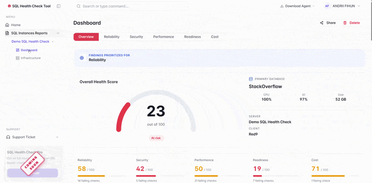The image size is (372, 183).
Task: Click the findings prioritized target icon
Action: 82,58
